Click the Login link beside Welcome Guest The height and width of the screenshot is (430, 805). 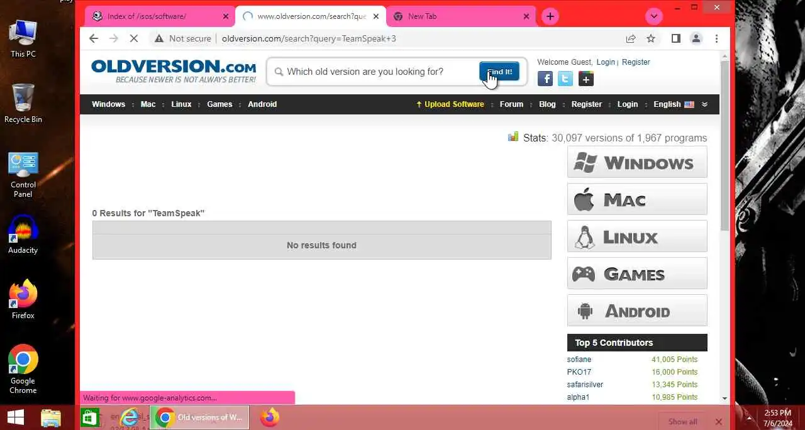click(606, 62)
